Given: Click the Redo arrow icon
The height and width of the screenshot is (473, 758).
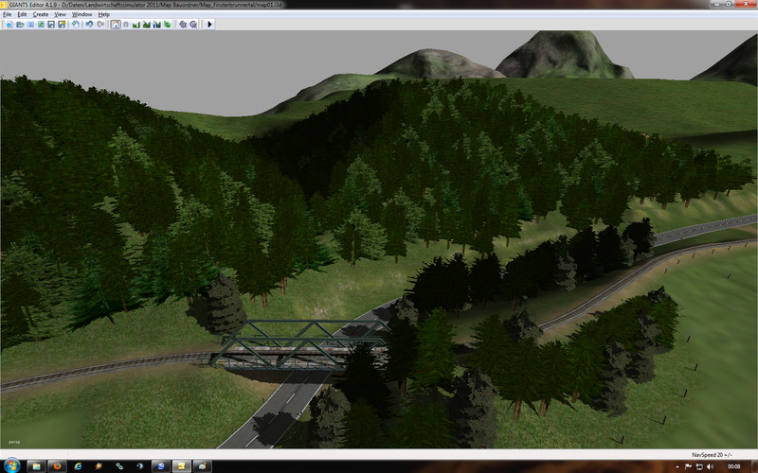Looking at the screenshot, I should [100, 25].
